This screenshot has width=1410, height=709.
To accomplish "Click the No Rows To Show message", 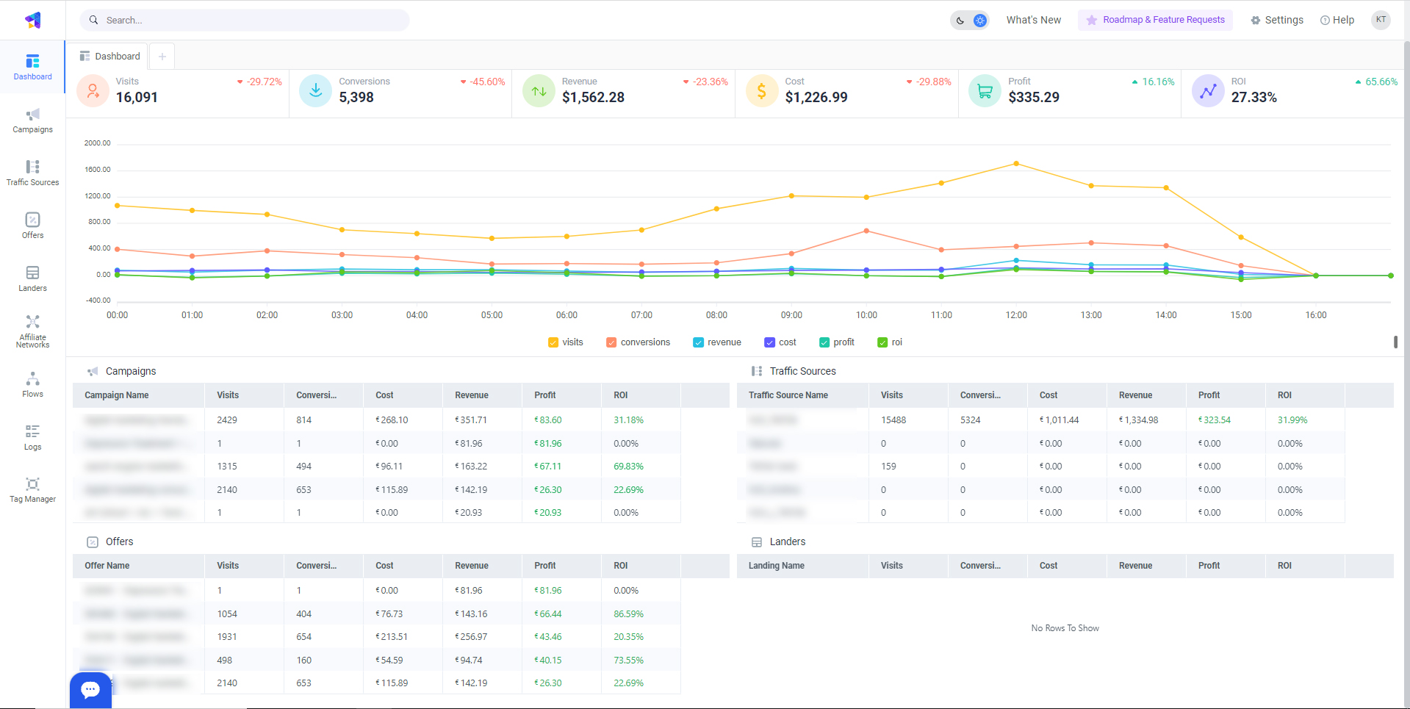I will pyautogui.click(x=1065, y=628).
